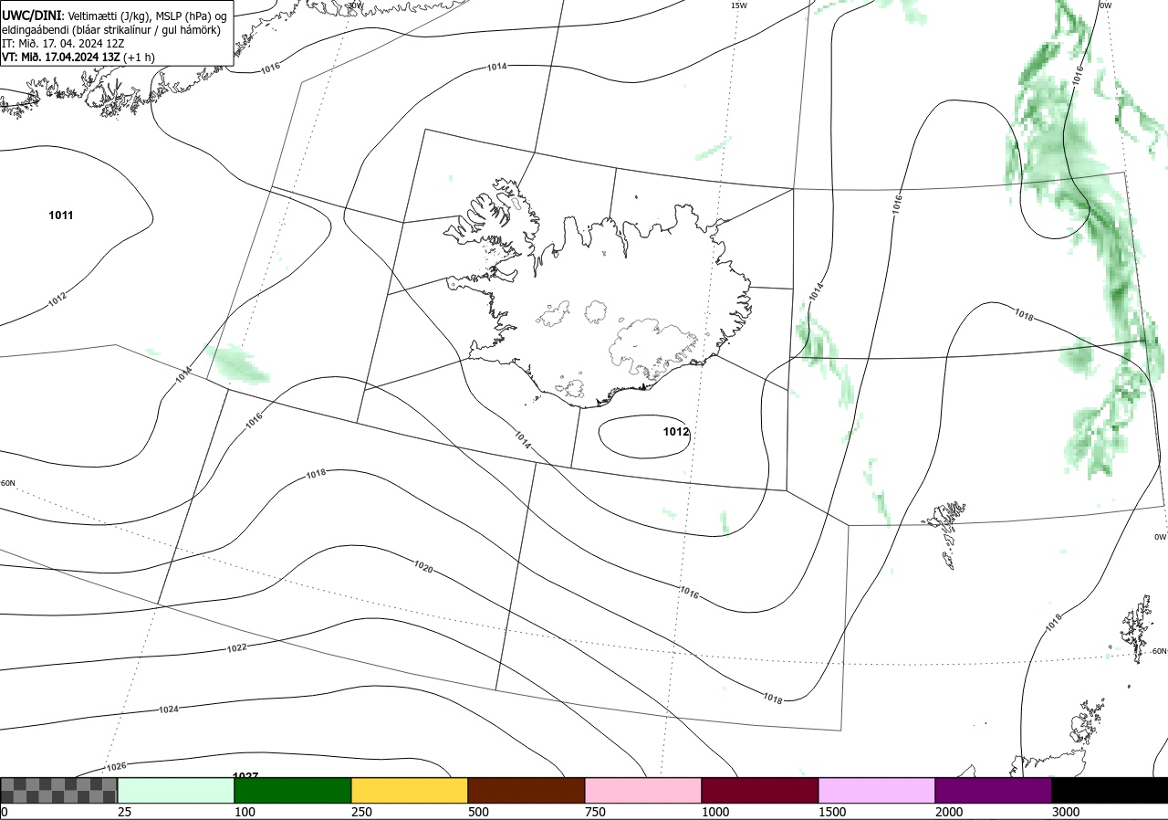This screenshot has width=1168, height=820.
Task: Click the VT: Mið. 17.04.2024 13Z line
Action: coord(78,57)
